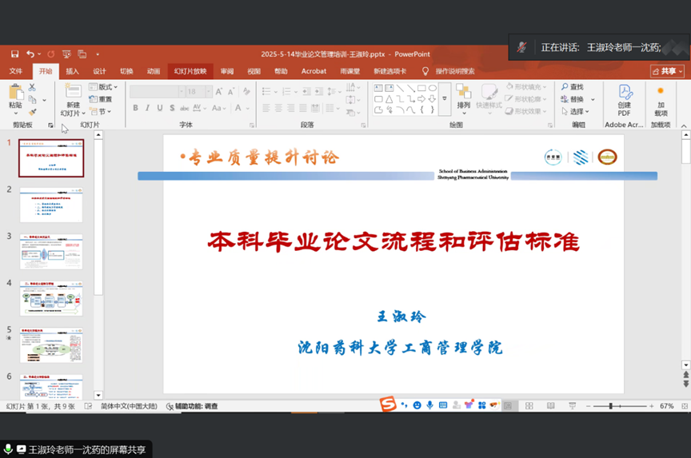691x458 pixels.
Task: Switch to slide sorter view in status bar
Action: point(529,406)
